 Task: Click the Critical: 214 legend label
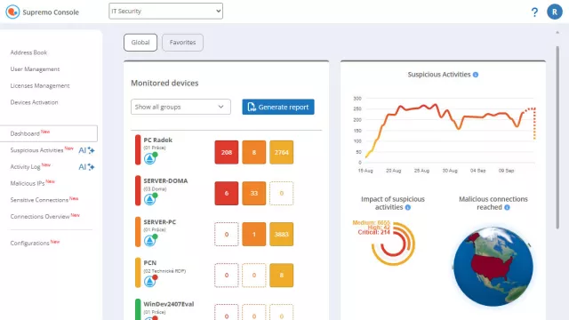click(x=373, y=232)
